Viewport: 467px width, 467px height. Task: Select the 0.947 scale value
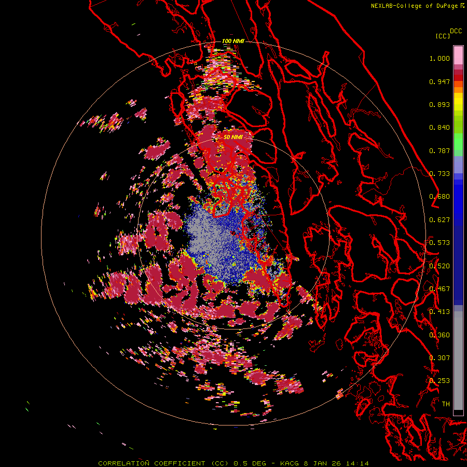(439, 81)
